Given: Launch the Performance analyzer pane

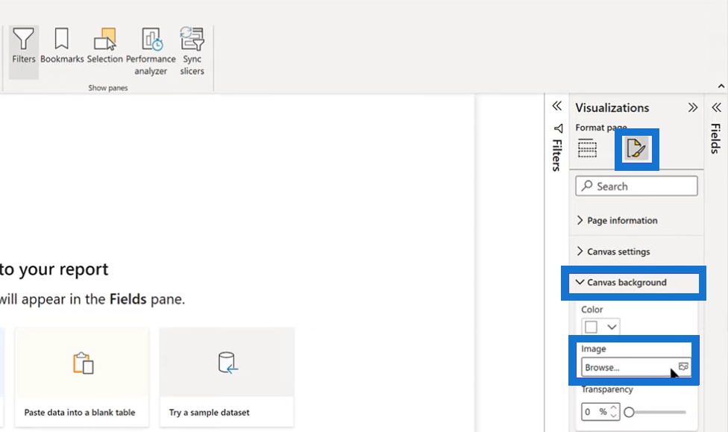Looking at the screenshot, I should coord(151,51).
